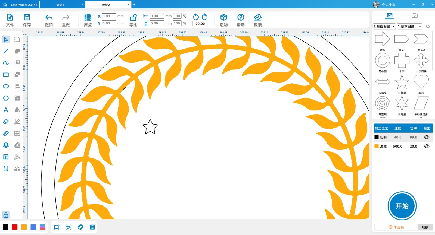The width and height of the screenshot is (435, 235).
Task: Expand the 基础图案 category dropdown
Action: (384, 26)
